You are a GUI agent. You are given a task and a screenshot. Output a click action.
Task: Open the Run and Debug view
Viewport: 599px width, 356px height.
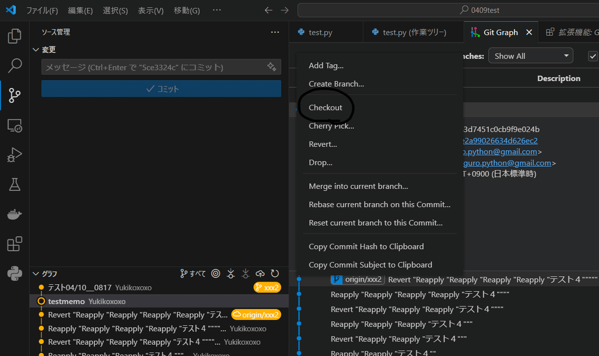[14, 155]
